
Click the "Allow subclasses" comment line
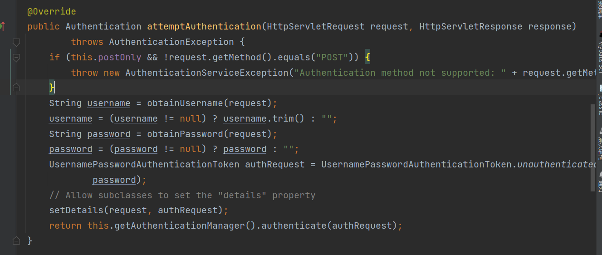(182, 196)
